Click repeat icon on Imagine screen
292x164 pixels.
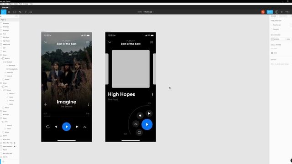point(47,127)
